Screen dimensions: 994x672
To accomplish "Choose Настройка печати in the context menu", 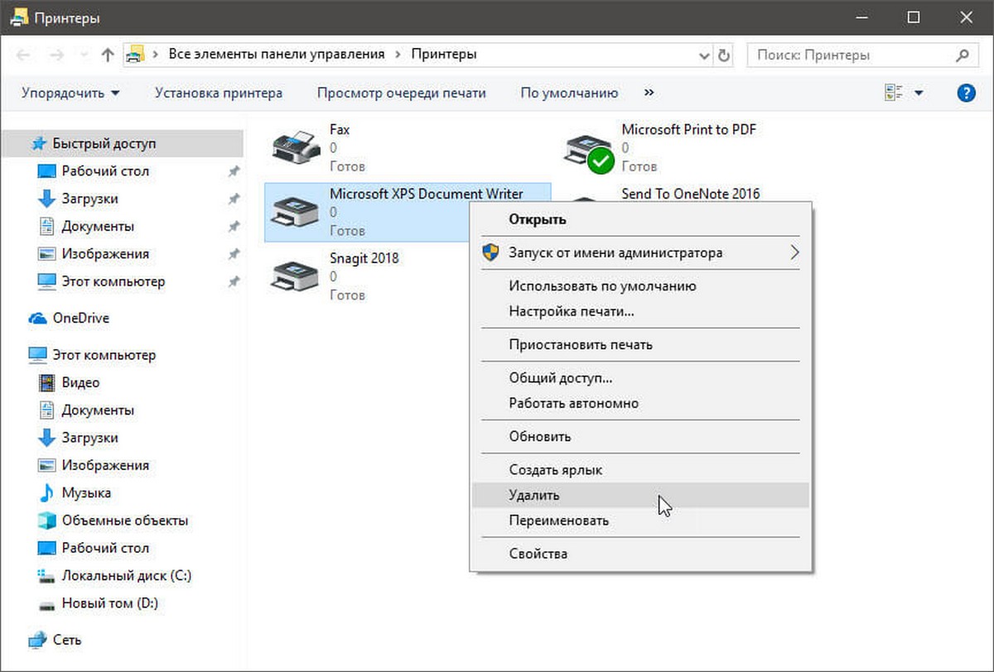I will pos(641,311).
